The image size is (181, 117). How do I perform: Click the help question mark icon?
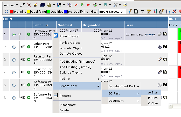coord(125,5)
